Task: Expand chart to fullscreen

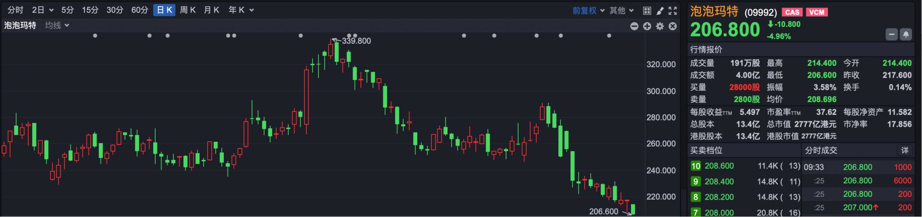Action: [673, 11]
